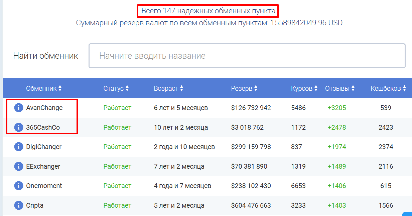Sort table by Возраст column
The width and height of the screenshot is (412, 216).
[x=168, y=88]
